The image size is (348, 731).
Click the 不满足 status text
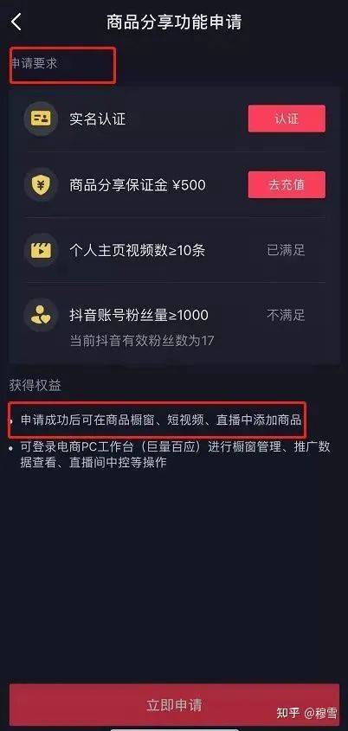pos(286,316)
